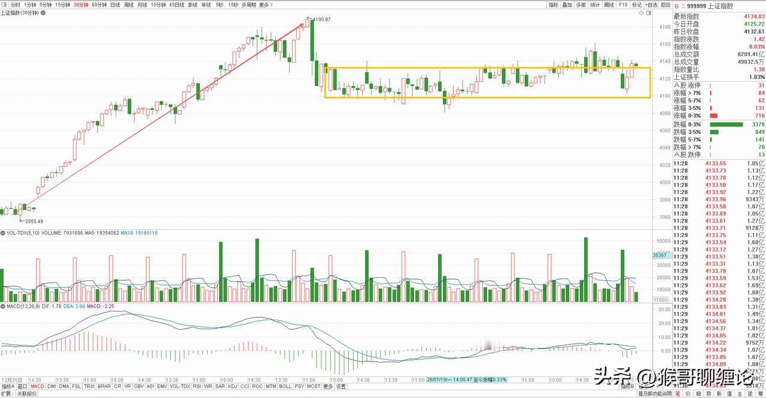
Task: Open the 关联报价 tab
Action: click(x=26, y=394)
